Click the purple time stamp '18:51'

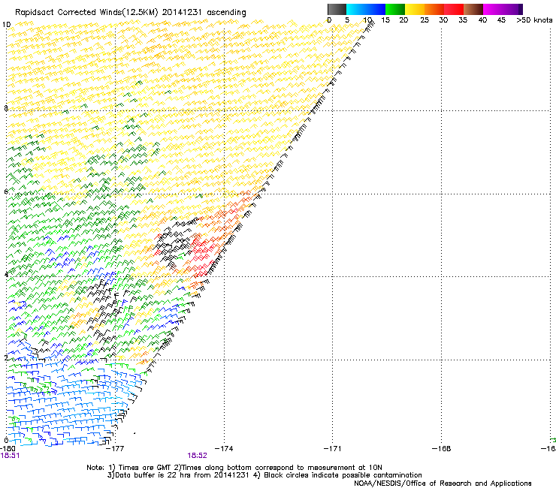tap(10, 456)
